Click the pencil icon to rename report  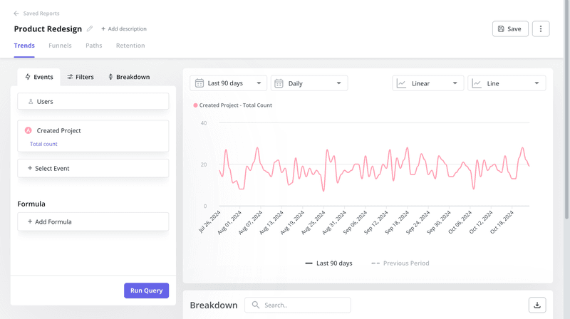click(90, 29)
